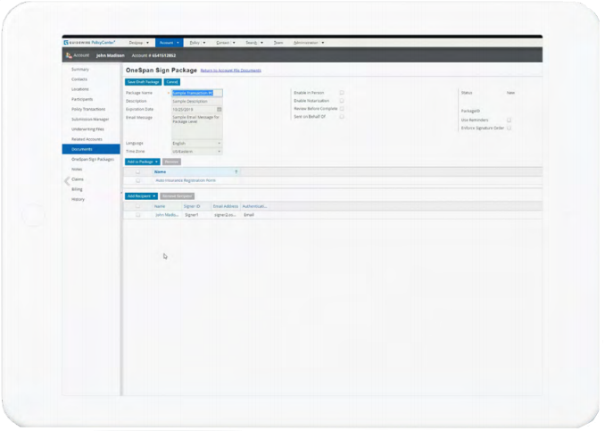The width and height of the screenshot is (605, 431).
Task: Open the Expiration Date calendar picker
Action: click(x=220, y=109)
